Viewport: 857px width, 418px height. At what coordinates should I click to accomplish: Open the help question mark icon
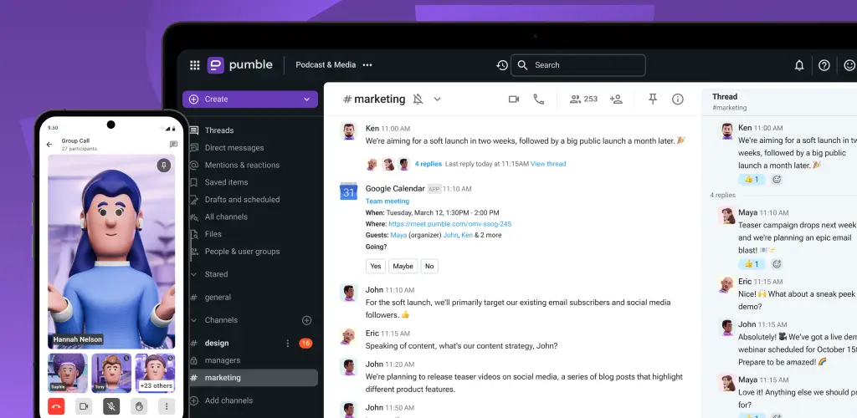pos(824,65)
